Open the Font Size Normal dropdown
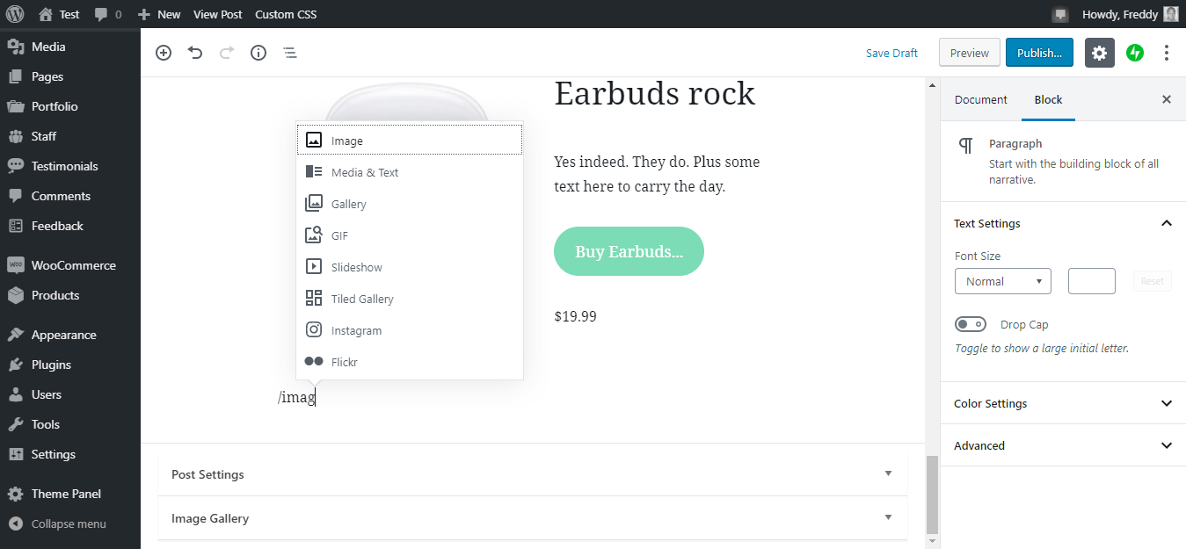 tap(1002, 281)
